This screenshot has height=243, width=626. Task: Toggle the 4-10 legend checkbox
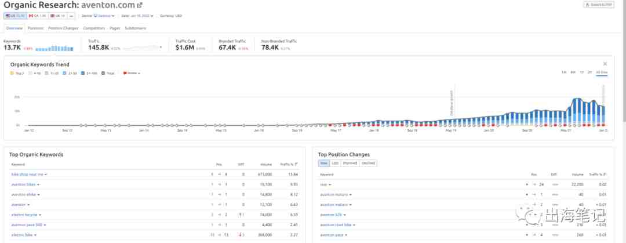click(30, 73)
